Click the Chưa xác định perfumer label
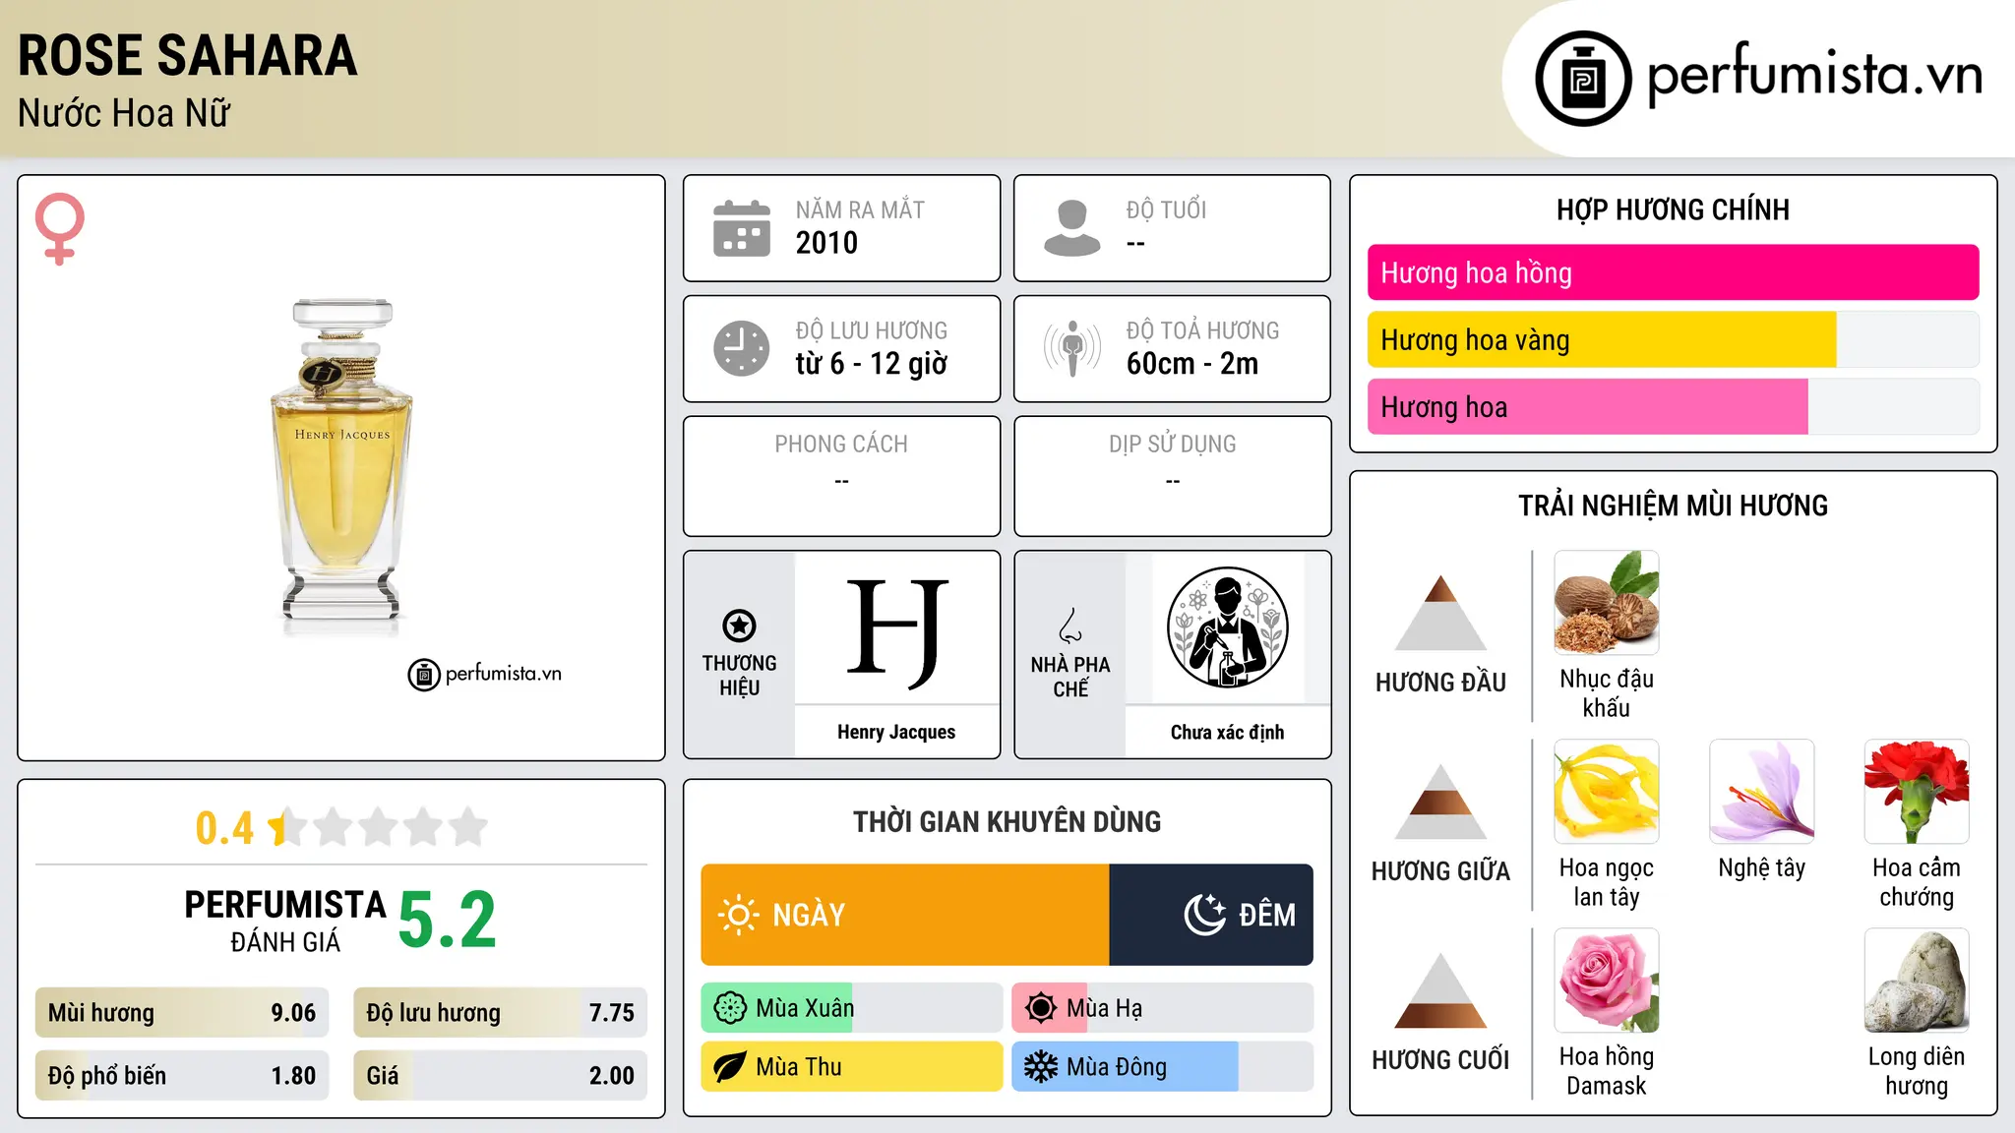Image resolution: width=2015 pixels, height=1133 pixels. click(1227, 732)
